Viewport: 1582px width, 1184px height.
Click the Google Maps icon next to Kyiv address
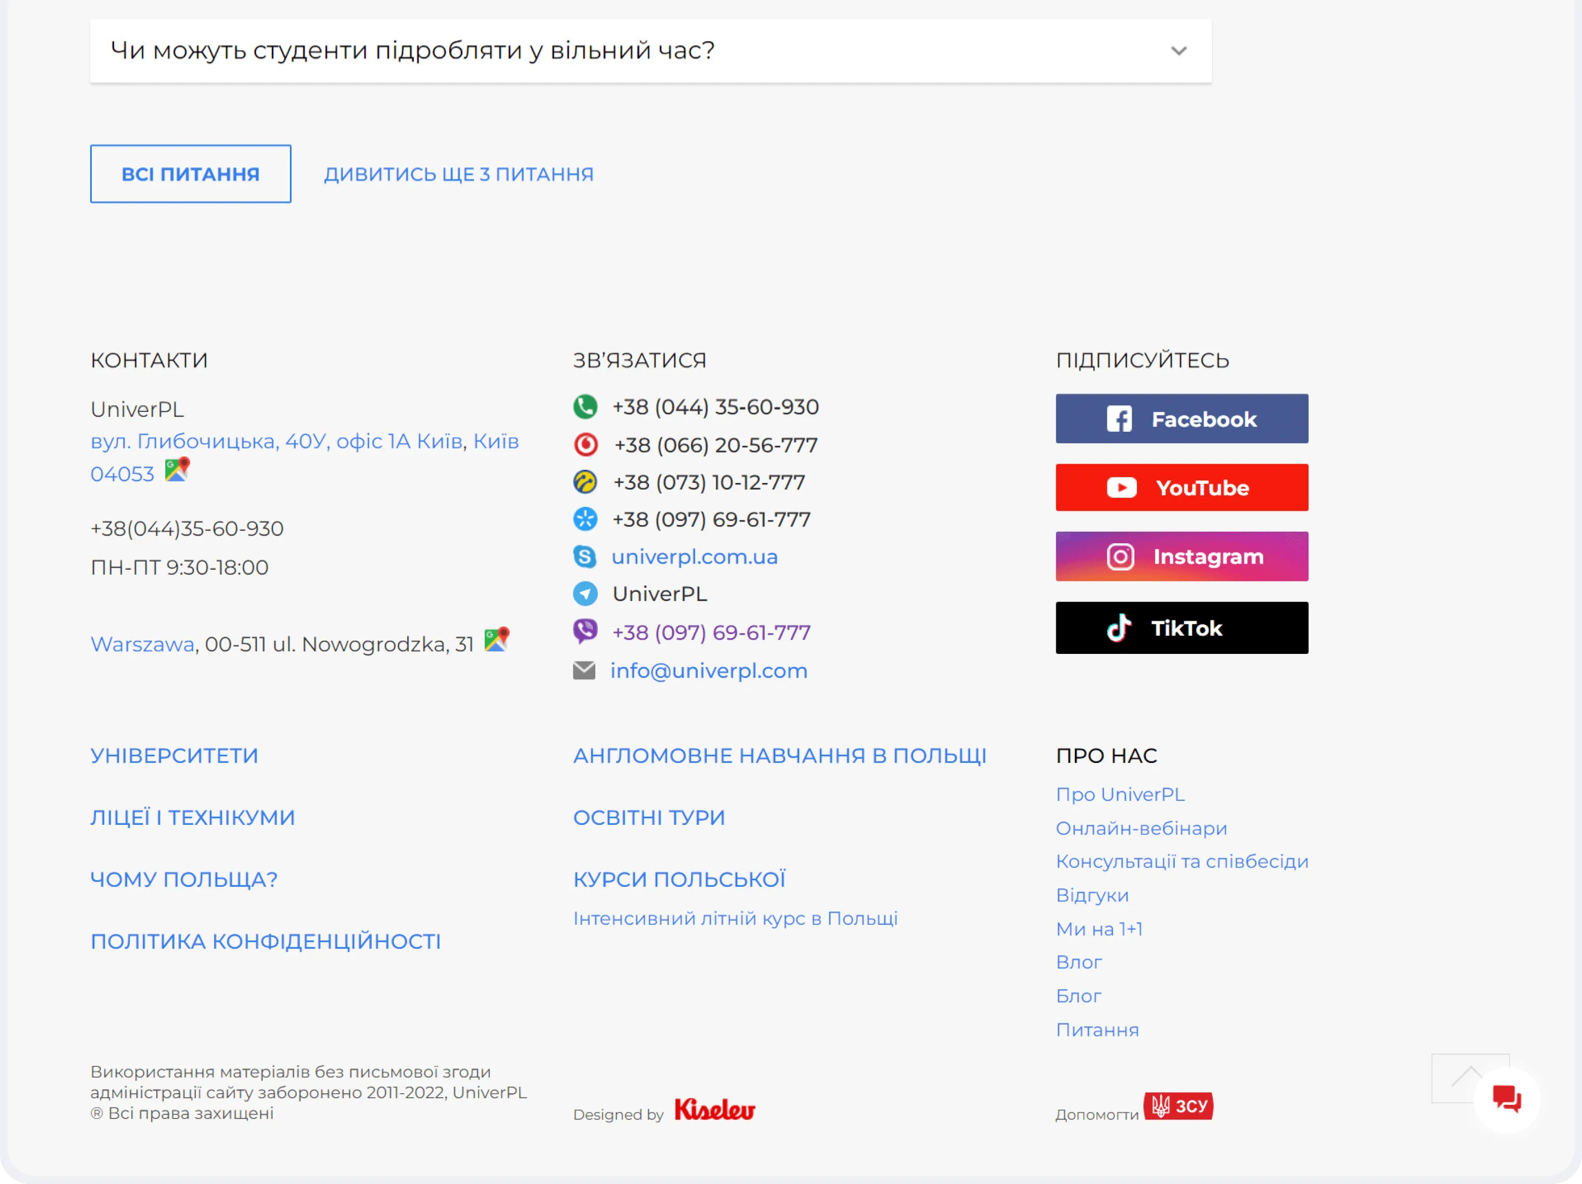[x=176, y=470]
